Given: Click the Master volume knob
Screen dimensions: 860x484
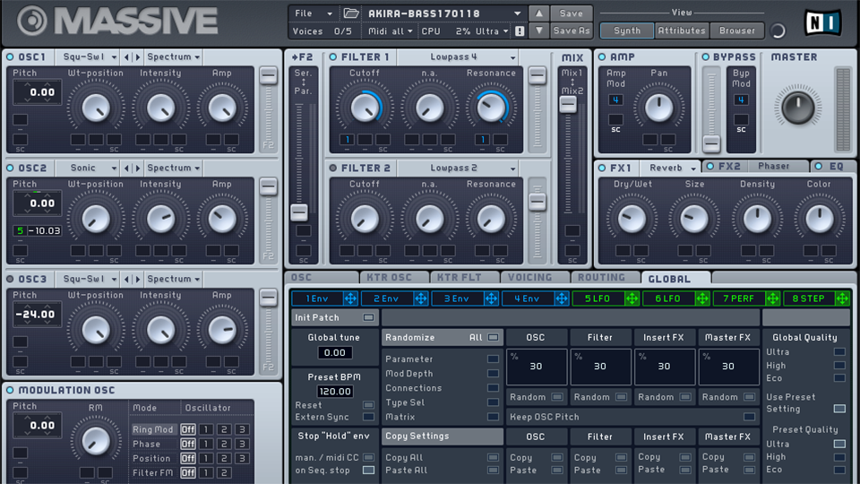Looking at the screenshot, I should coord(798,107).
